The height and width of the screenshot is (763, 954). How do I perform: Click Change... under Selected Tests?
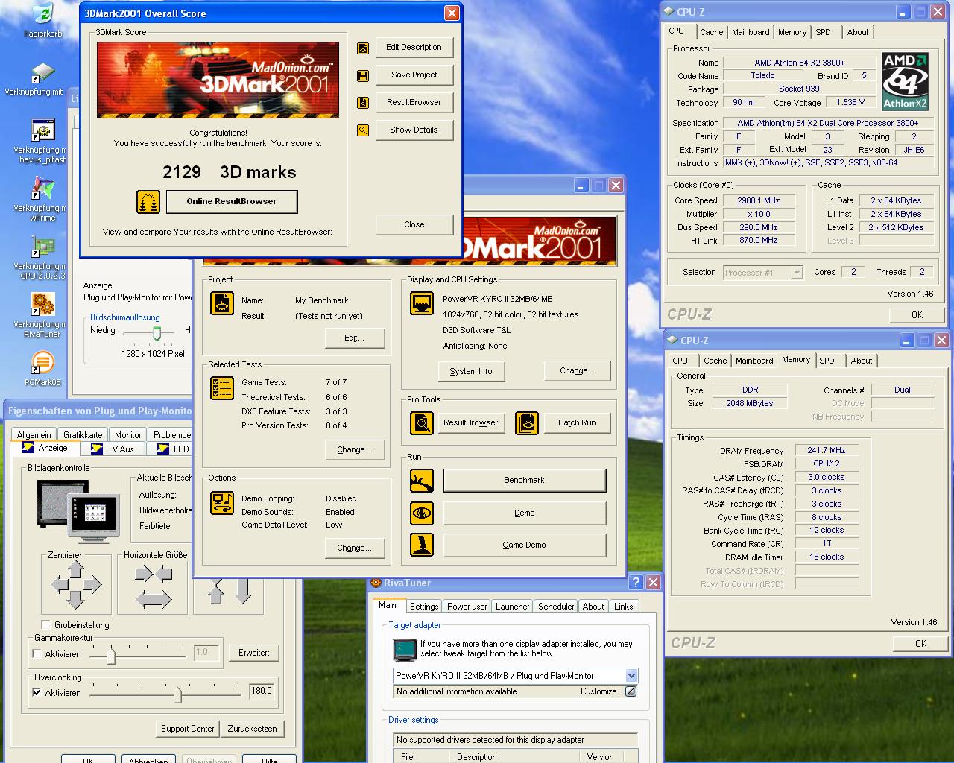coord(354,449)
